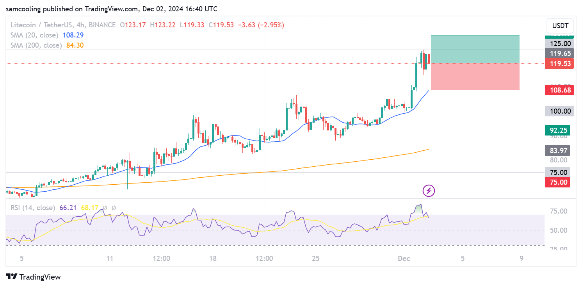Viewport: 582px width, 287px height.
Task: Click the purple lightning bolt icon on the chart
Action: click(429, 191)
